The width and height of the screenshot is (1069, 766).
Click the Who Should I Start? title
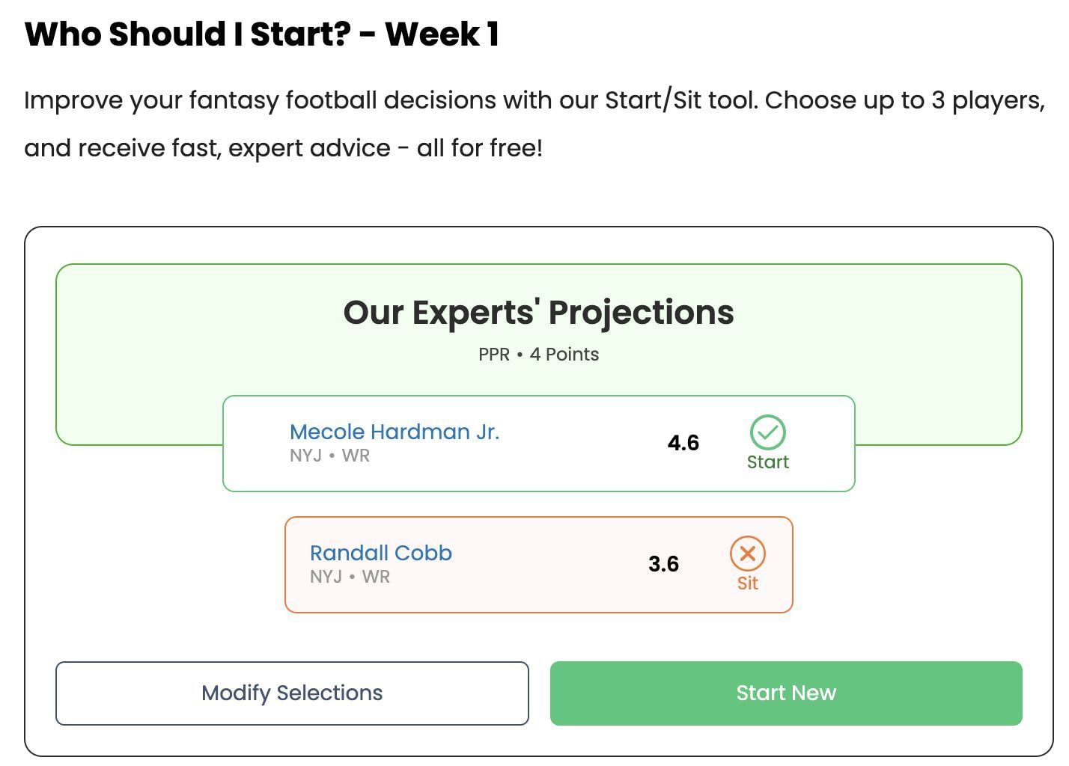(x=187, y=34)
